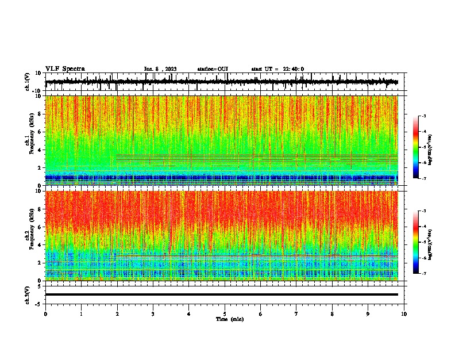The width and height of the screenshot is (455, 352).
Task: Click the ch.2 "Frequency (kHz)" axis label
Action: pos(32,229)
